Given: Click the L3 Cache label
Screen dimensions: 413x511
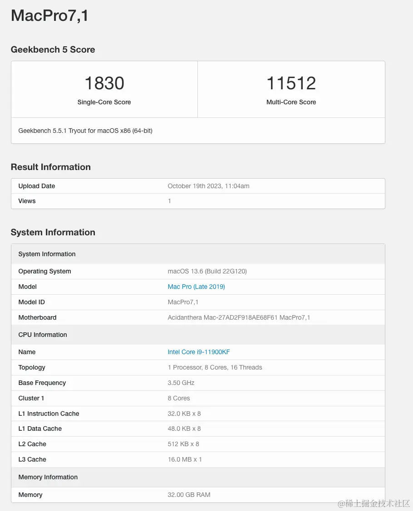Looking at the screenshot, I should pos(32,459).
